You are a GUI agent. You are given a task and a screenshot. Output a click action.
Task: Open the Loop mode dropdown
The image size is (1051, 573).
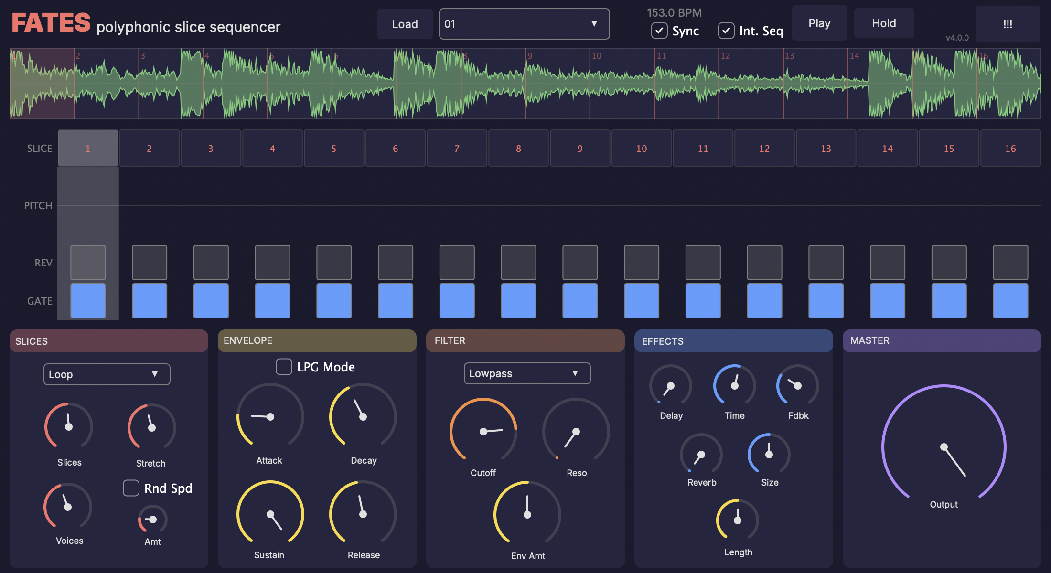pyautogui.click(x=107, y=374)
